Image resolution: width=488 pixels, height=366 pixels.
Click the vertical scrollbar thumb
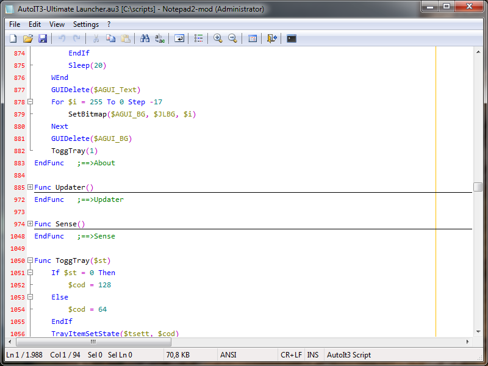[478, 187]
